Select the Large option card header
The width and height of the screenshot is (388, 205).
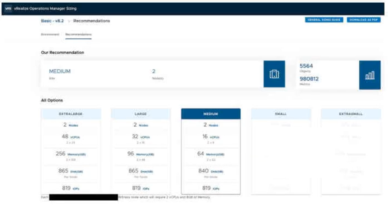(x=141, y=114)
